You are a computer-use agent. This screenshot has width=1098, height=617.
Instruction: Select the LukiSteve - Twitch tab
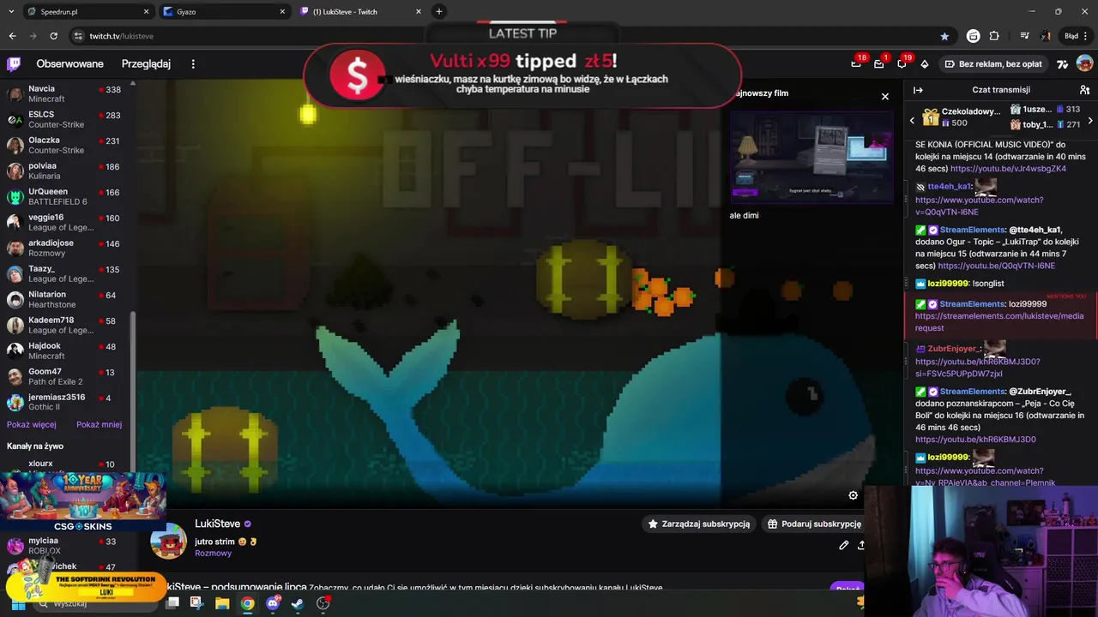point(360,11)
